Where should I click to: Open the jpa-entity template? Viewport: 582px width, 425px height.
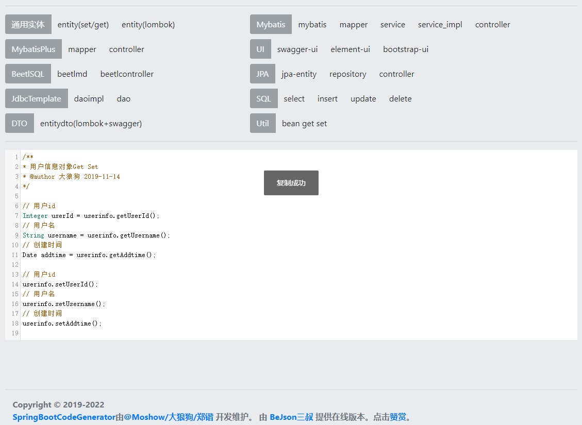point(299,74)
